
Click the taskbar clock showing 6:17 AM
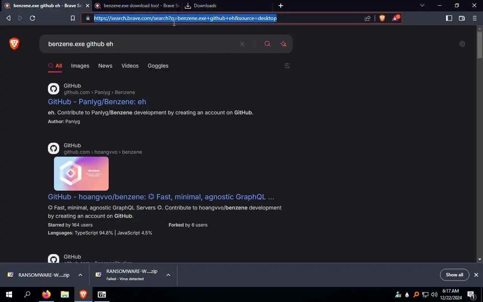pos(451,294)
